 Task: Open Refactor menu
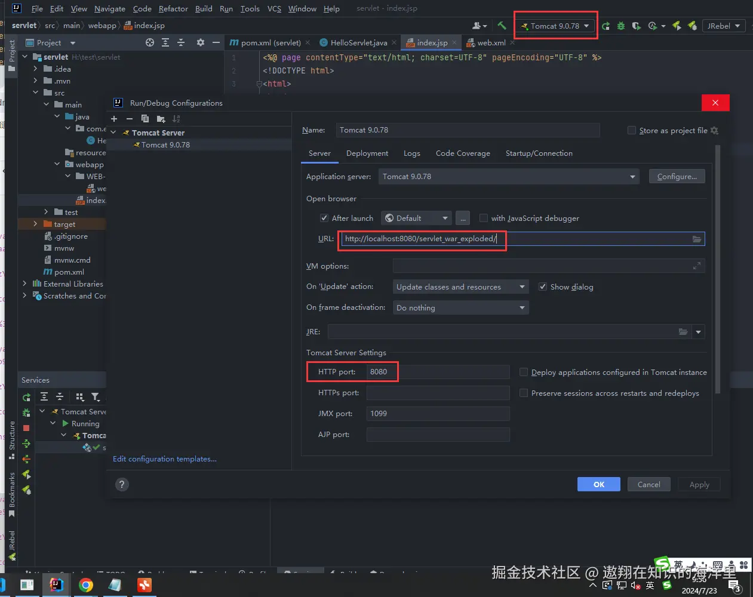[x=173, y=9]
